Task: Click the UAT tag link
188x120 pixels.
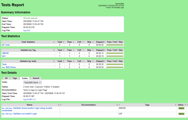Action: pos(4,56)
